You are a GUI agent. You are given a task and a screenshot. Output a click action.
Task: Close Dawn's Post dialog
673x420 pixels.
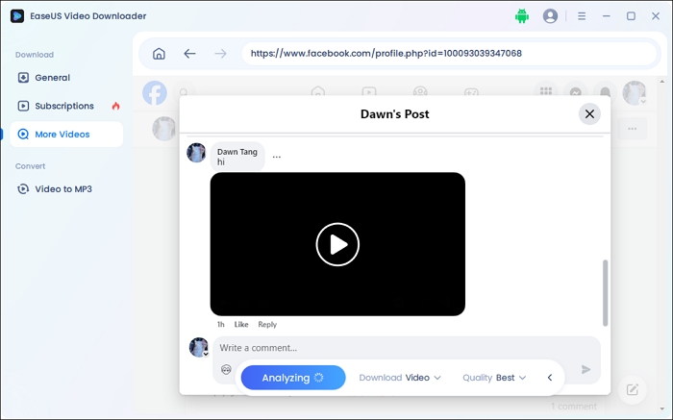click(589, 114)
